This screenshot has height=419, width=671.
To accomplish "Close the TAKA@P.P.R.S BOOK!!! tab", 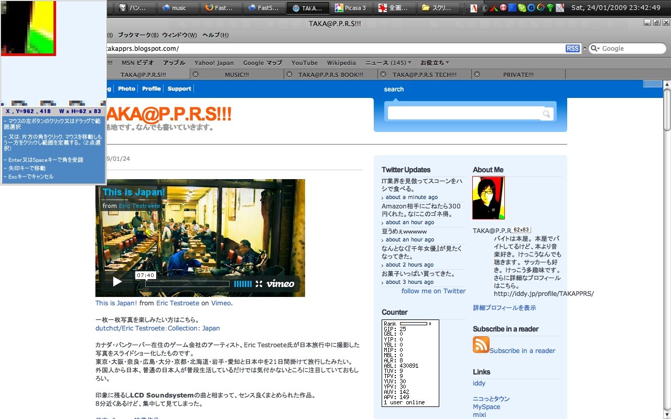I will [x=289, y=74].
